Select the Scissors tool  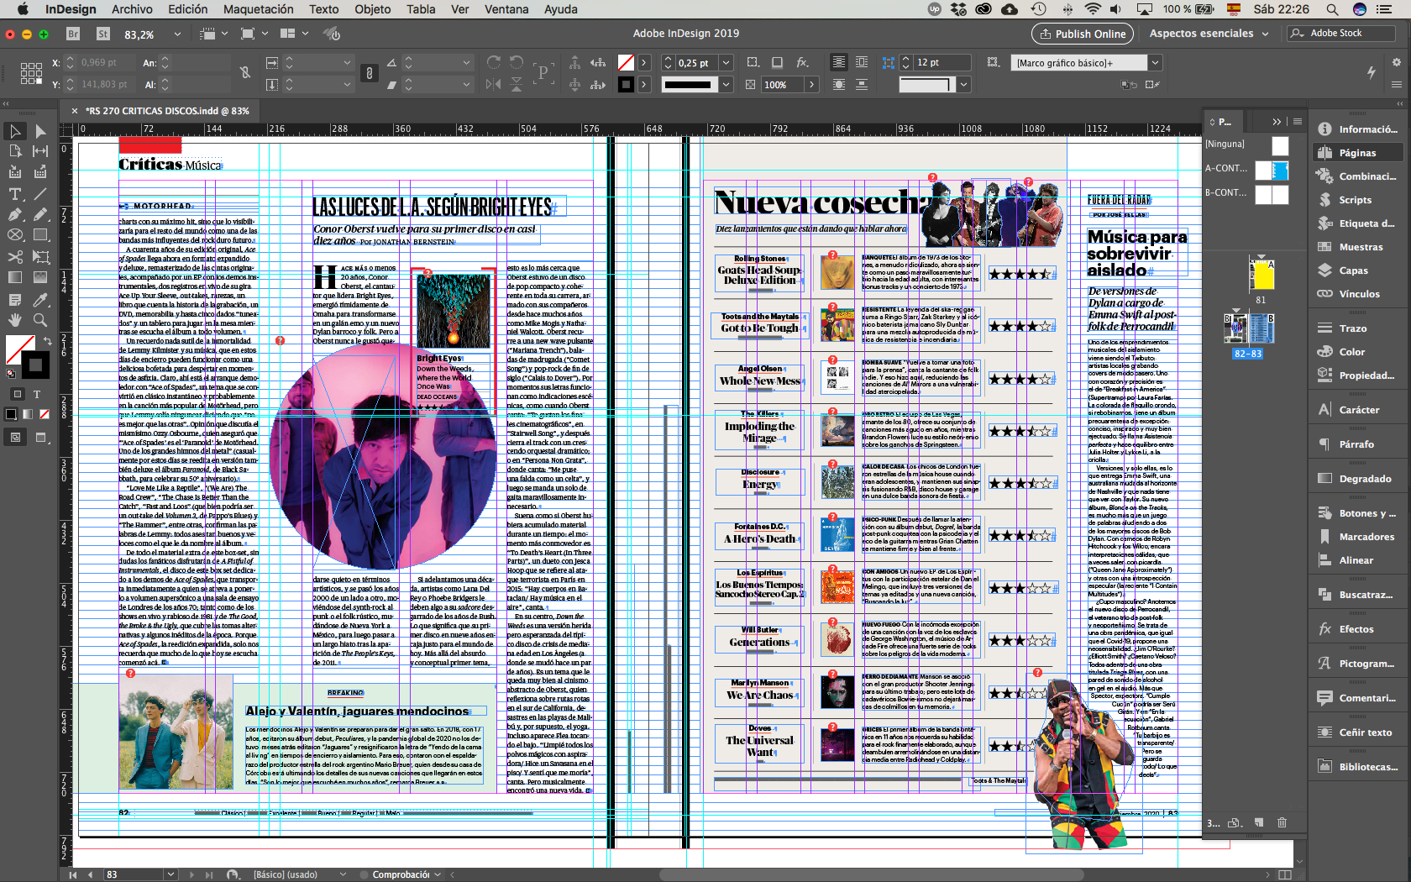(14, 256)
